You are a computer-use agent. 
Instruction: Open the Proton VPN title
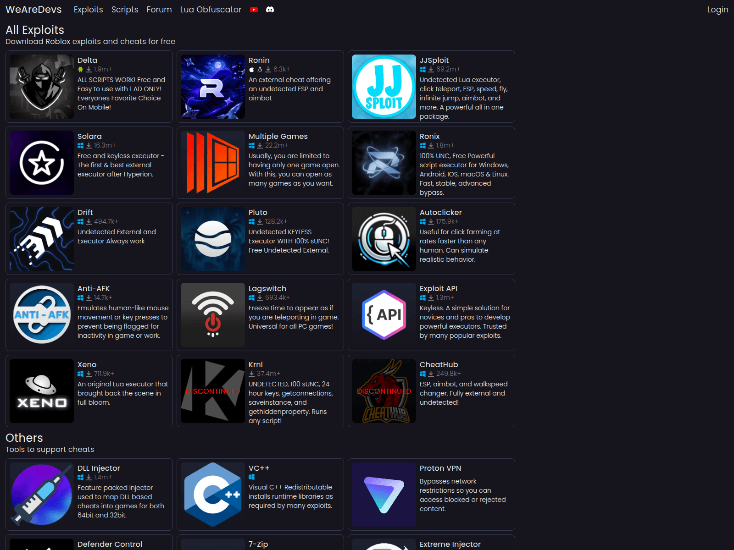click(x=440, y=468)
